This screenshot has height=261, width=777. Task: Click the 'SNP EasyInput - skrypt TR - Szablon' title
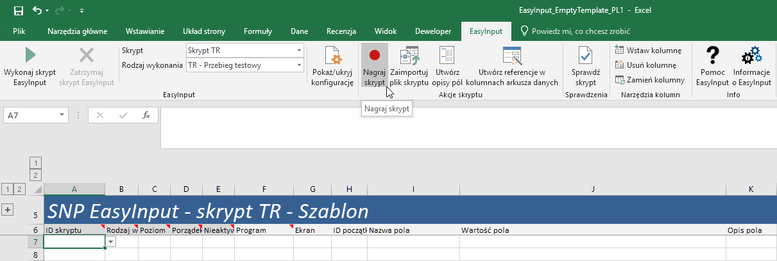pos(208,210)
